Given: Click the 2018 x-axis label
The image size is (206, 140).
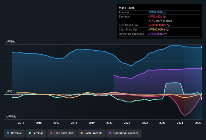Looking at the screenshot, I should (x=74, y=123).
